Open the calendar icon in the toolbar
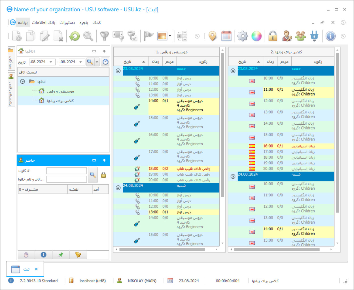Screen dimensions: 354x290 tap(226, 36)
